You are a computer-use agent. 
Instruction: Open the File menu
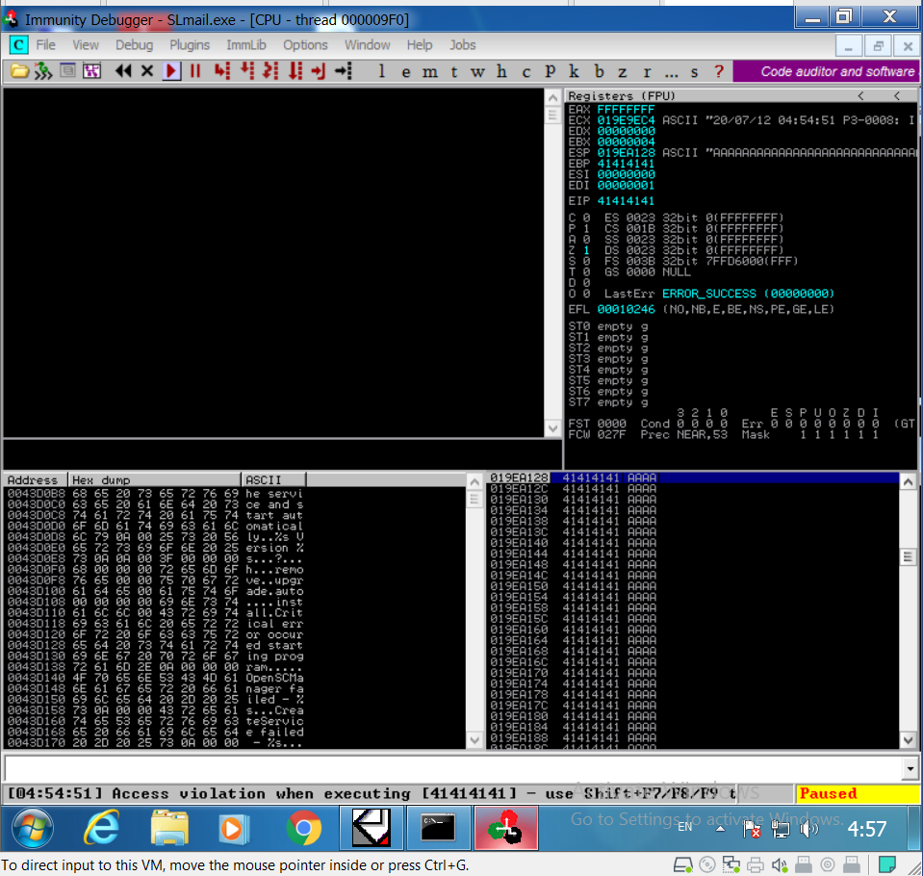pyautogui.click(x=45, y=44)
